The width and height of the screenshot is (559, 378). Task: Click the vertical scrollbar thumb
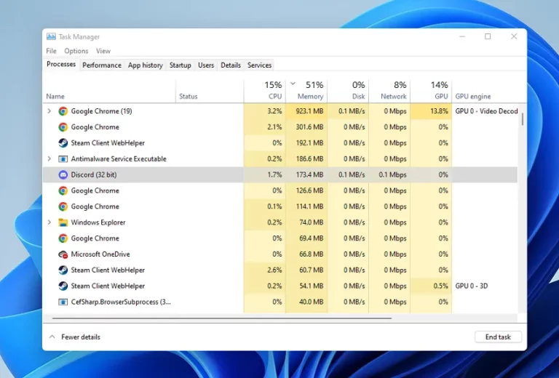click(x=523, y=119)
